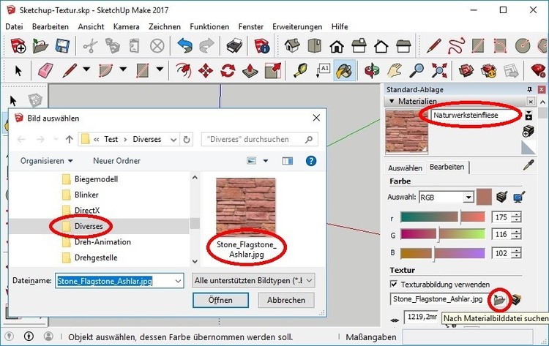Click the Undo arrow icon
This screenshot has width=549, height=346.
(184, 46)
